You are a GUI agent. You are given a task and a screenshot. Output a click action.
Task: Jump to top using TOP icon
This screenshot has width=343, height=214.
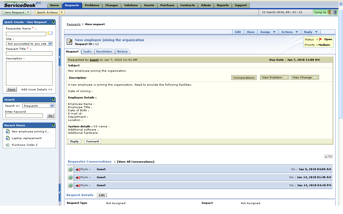point(329,156)
